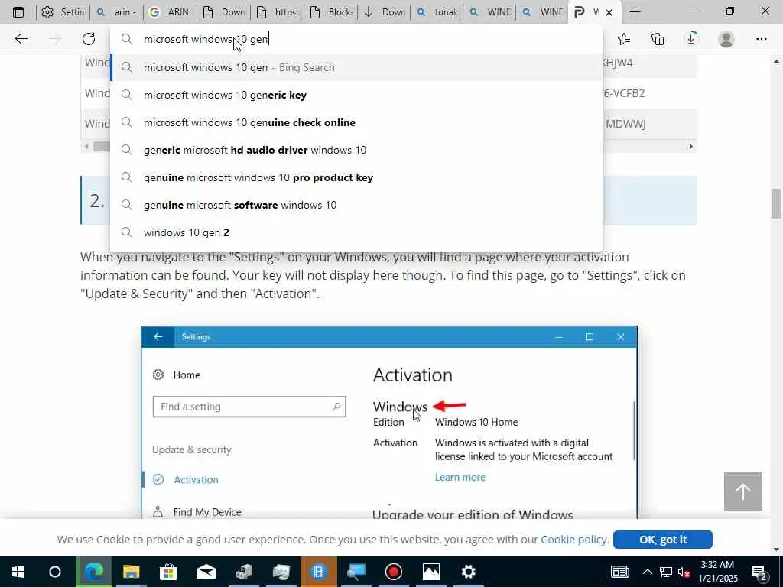Open the profile avatar icon
This screenshot has height=587, width=783.
(726, 39)
